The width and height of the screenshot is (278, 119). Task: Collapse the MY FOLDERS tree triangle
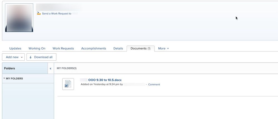tap(4, 78)
